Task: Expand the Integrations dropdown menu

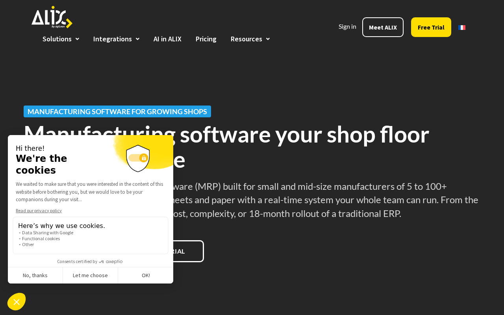Action: tap(116, 39)
